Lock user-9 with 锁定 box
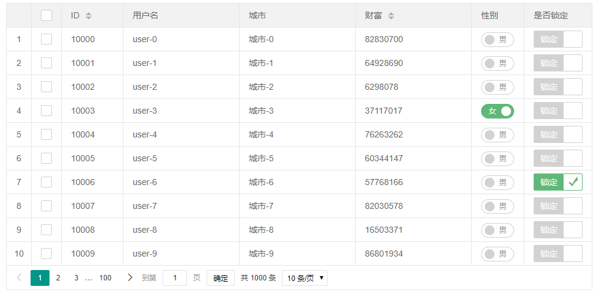 pos(557,254)
